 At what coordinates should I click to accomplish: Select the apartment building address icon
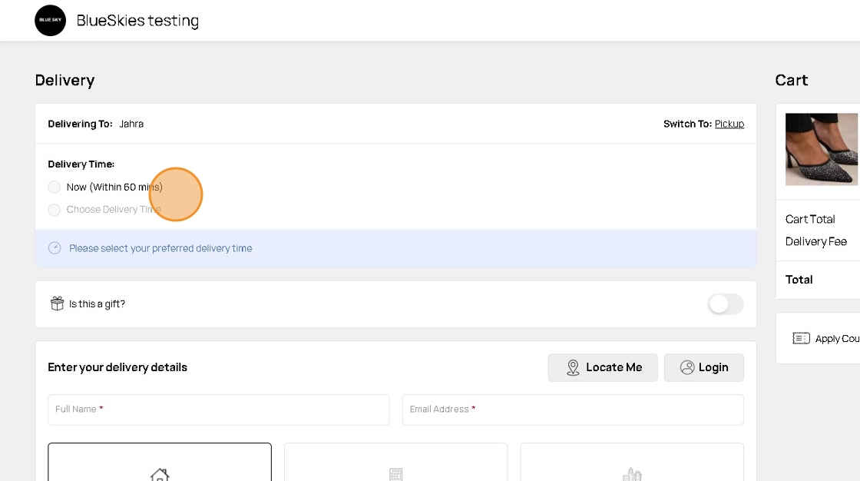coord(395,474)
